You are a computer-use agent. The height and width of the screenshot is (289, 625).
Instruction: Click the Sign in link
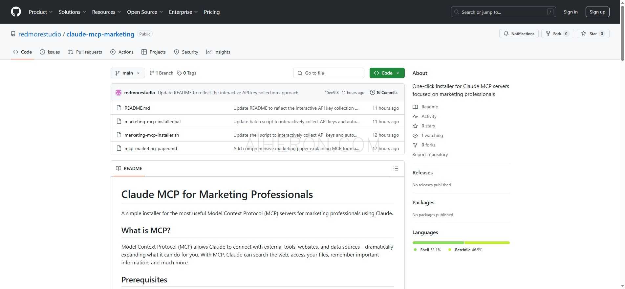pos(571,12)
